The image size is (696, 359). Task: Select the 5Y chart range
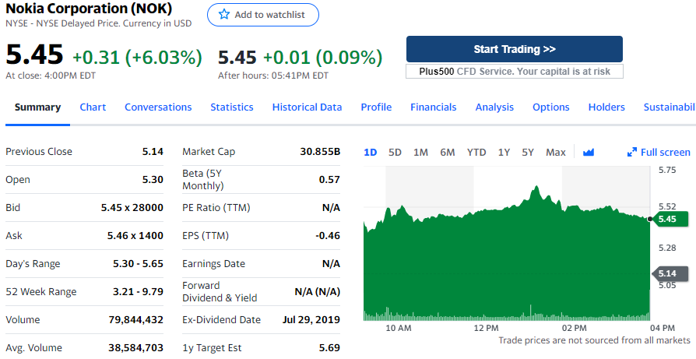coord(527,152)
